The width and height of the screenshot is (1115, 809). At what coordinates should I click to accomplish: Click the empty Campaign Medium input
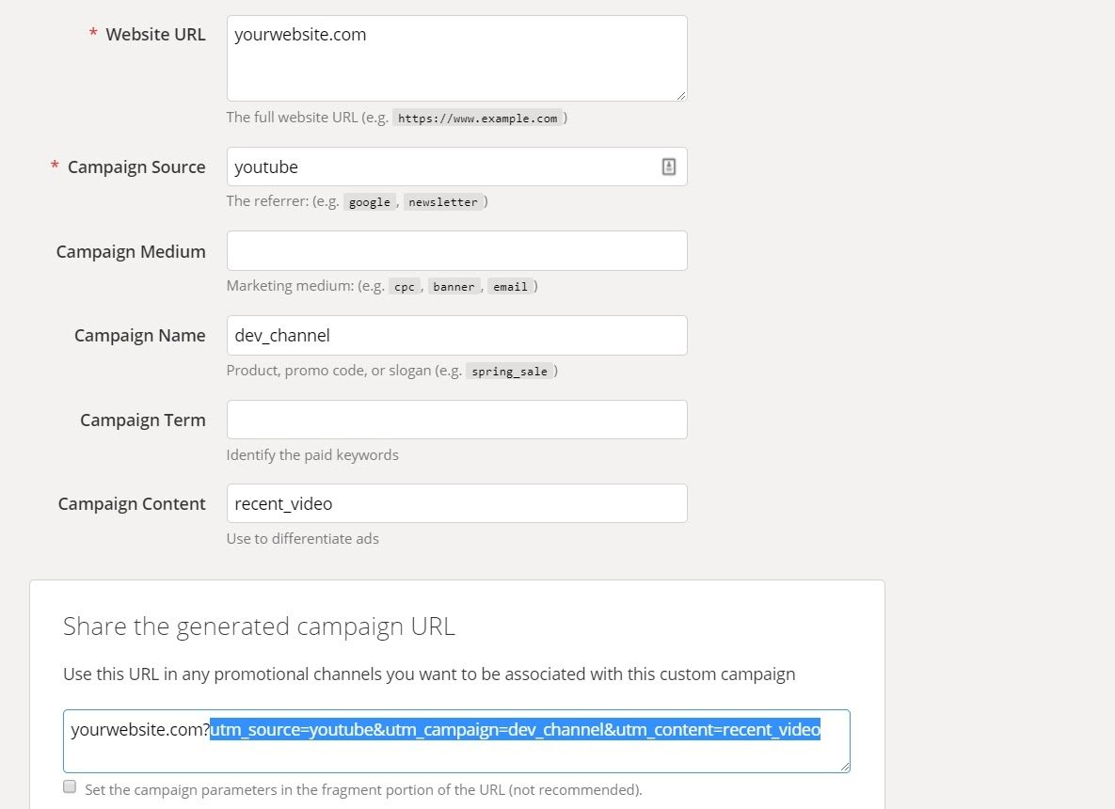(456, 250)
